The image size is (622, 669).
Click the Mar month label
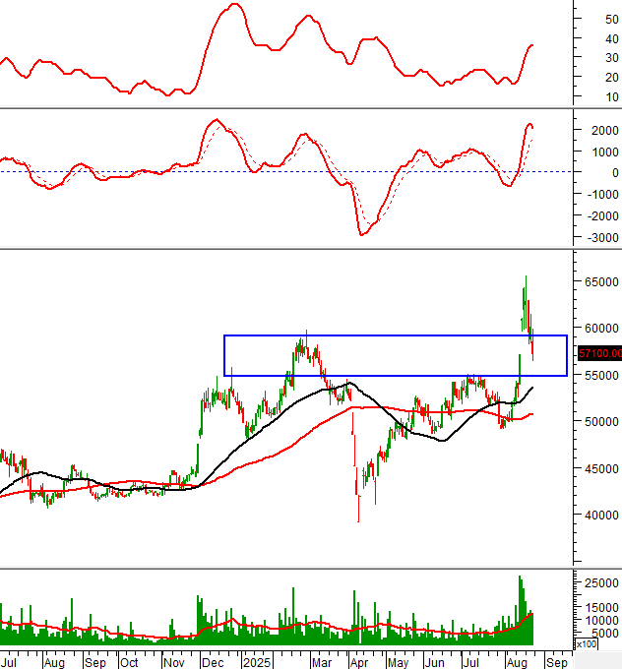[322, 662]
